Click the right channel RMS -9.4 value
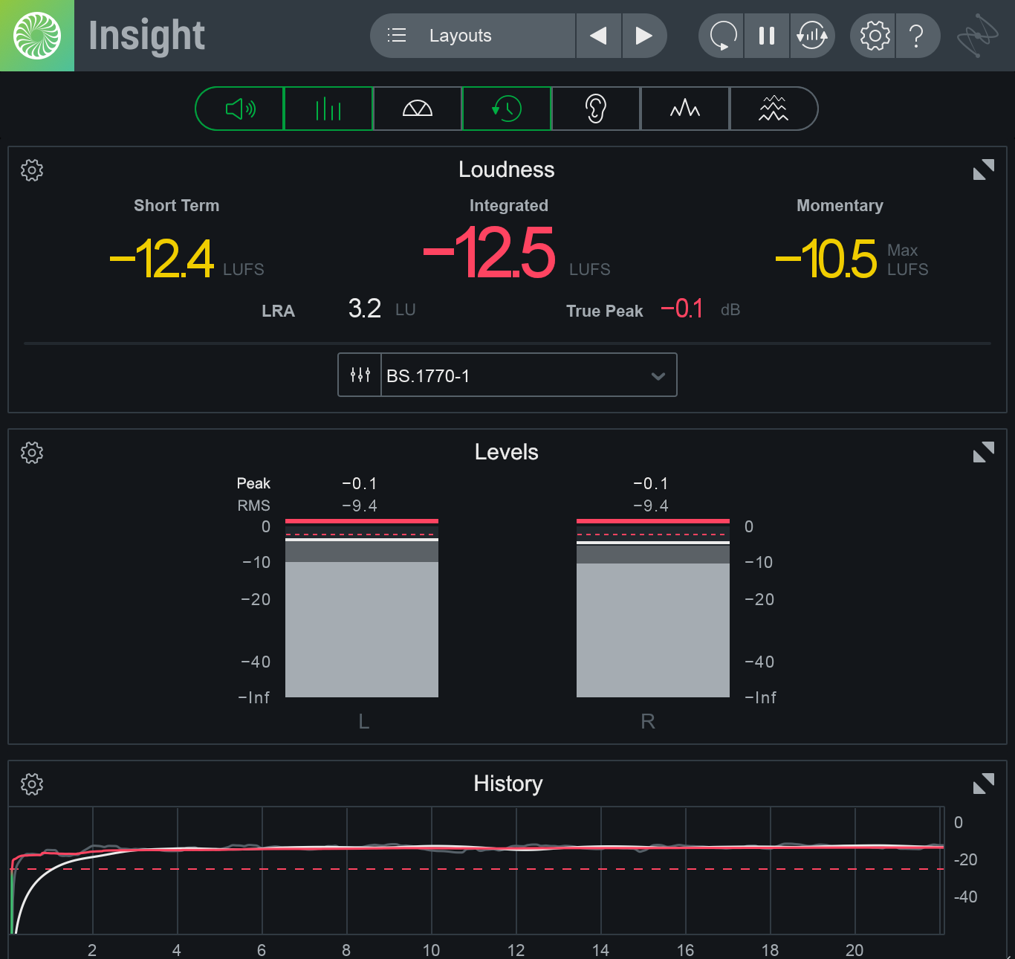The width and height of the screenshot is (1015, 959). tap(651, 506)
